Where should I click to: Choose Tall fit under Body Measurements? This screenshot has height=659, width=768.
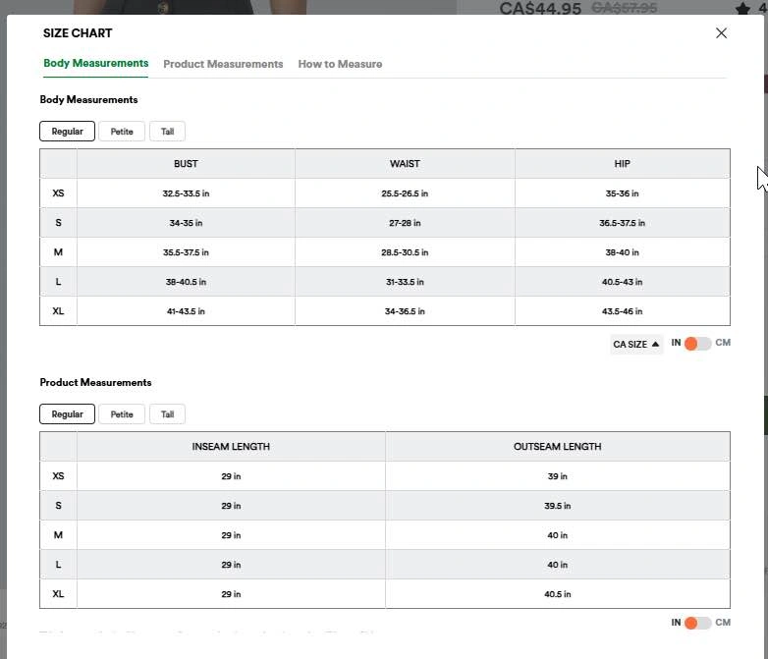tap(167, 132)
